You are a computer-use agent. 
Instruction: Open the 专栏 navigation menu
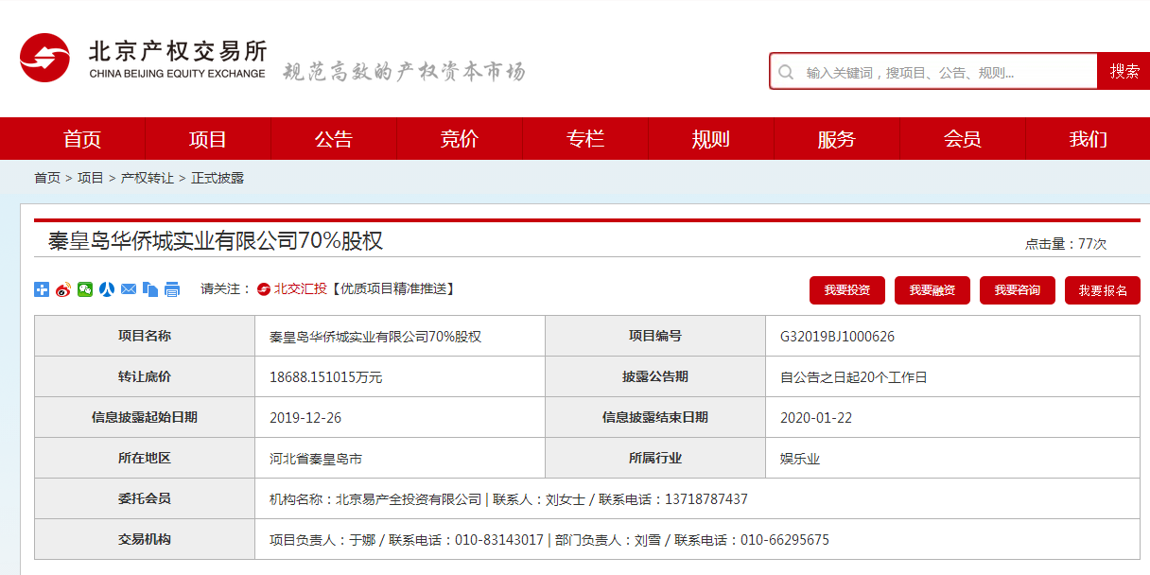coord(585,139)
